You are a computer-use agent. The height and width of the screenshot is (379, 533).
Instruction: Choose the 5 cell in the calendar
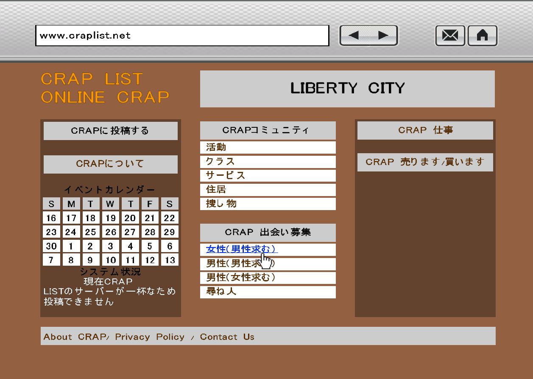[150, 246]
